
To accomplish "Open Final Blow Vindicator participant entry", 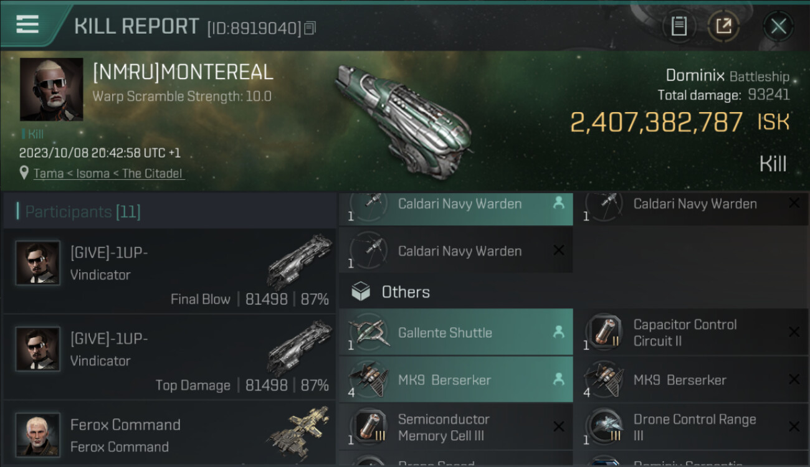I will (x=169, y=271).
